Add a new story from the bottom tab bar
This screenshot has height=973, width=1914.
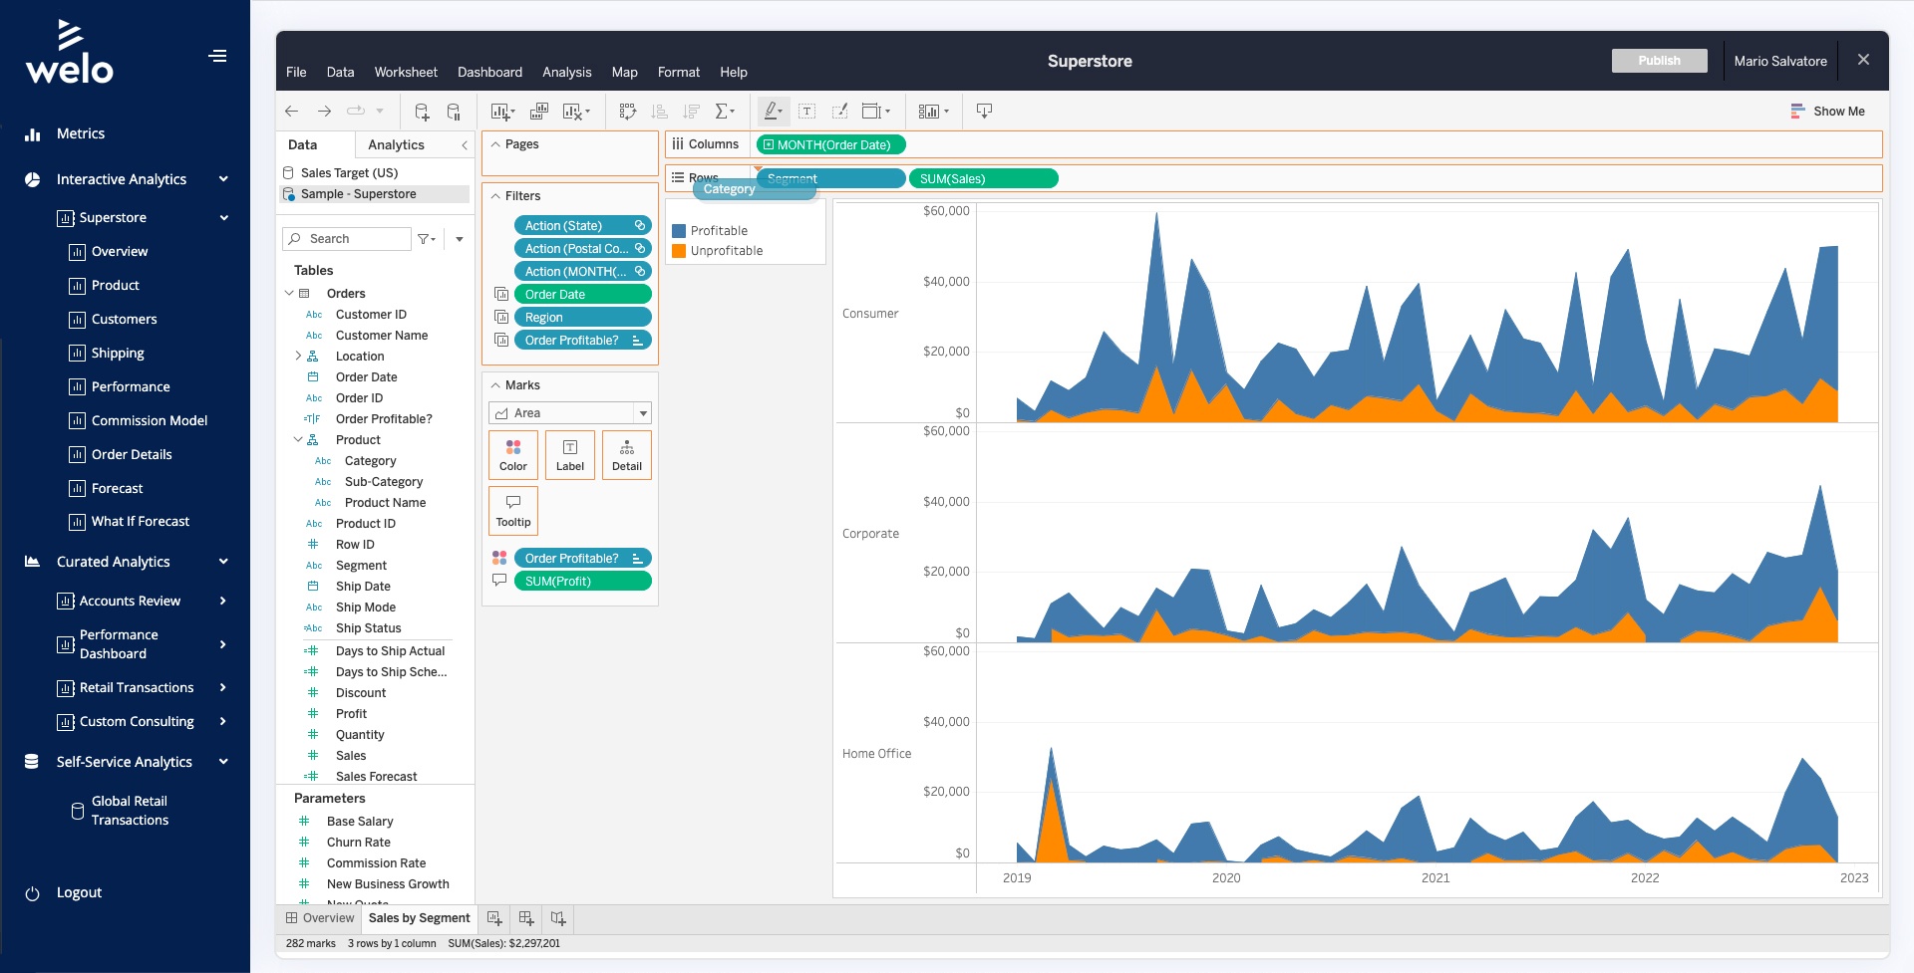tap(558, 918)
